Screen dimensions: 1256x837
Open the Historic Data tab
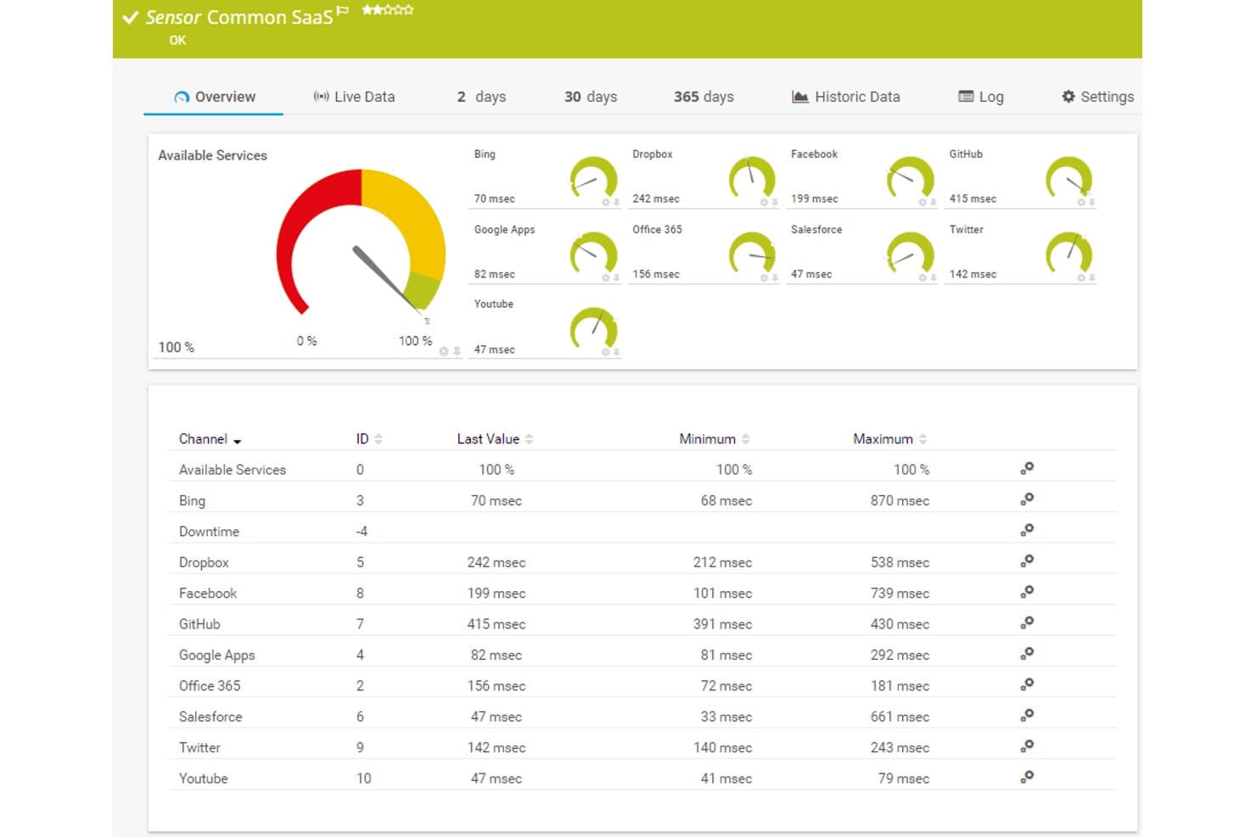[x=846, y=97]
